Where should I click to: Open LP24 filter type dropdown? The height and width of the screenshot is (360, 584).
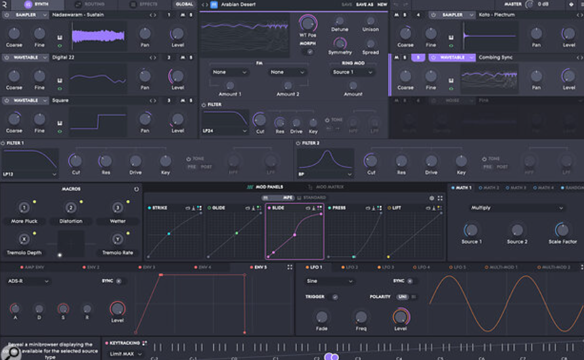point(224,131)
